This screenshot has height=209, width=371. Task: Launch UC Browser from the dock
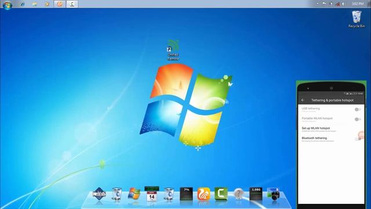pos(203,194)
